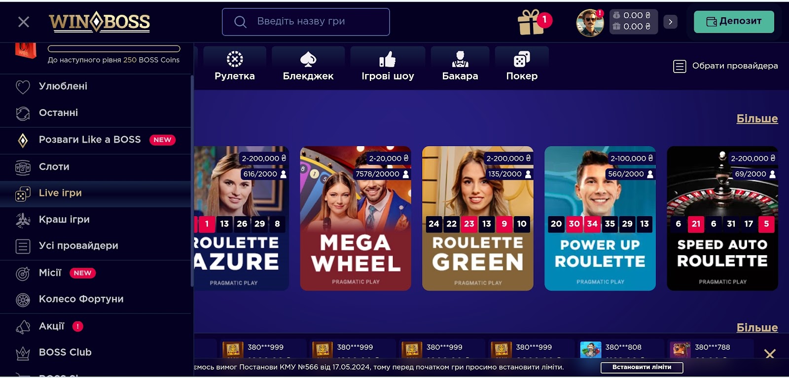Screen dimensions: 789x378
Task: Open Колесо Фортуни wheel icon
Action: pyautogui.click(x=23, y=300)
